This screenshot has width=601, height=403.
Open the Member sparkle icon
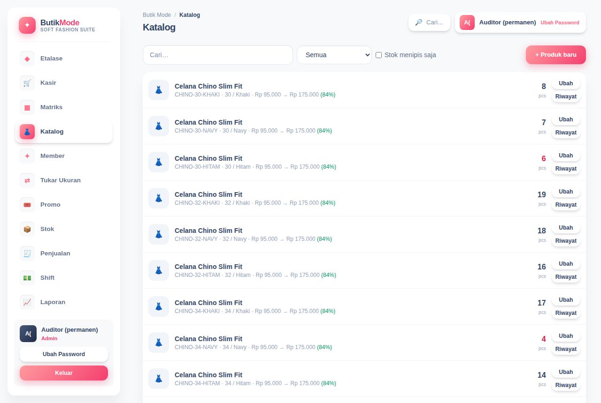pyautogui.click(x=27, y=156)
